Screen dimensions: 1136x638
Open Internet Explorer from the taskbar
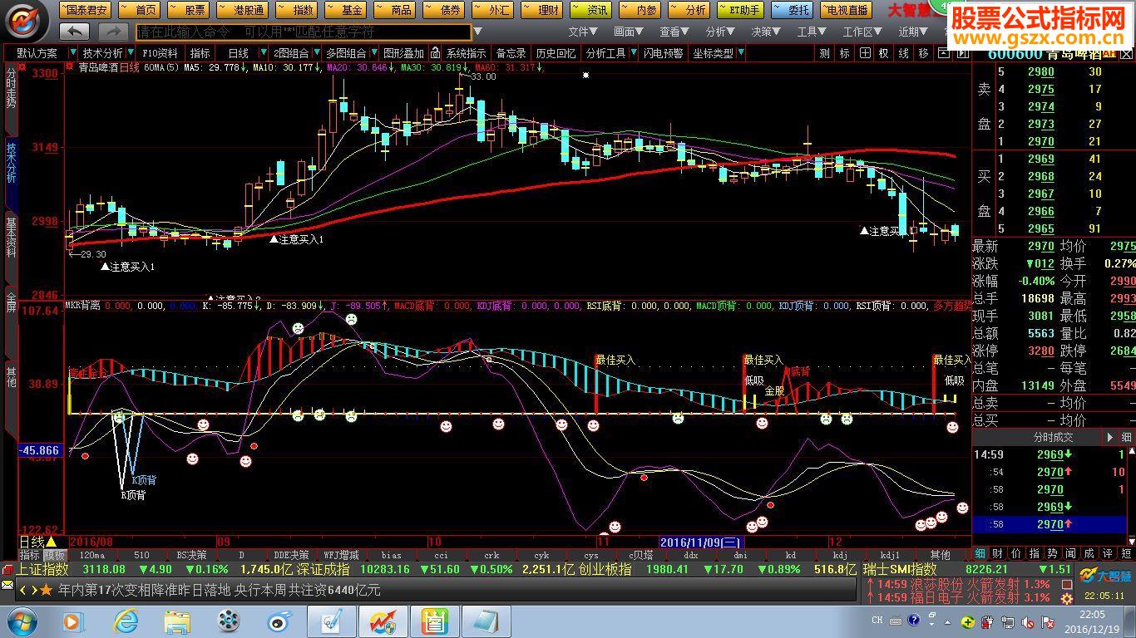point(126,621)
